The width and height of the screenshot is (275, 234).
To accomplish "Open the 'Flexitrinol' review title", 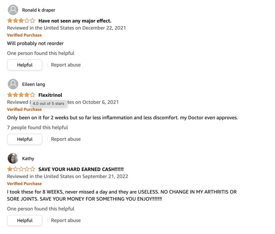I will click(50, 95).
